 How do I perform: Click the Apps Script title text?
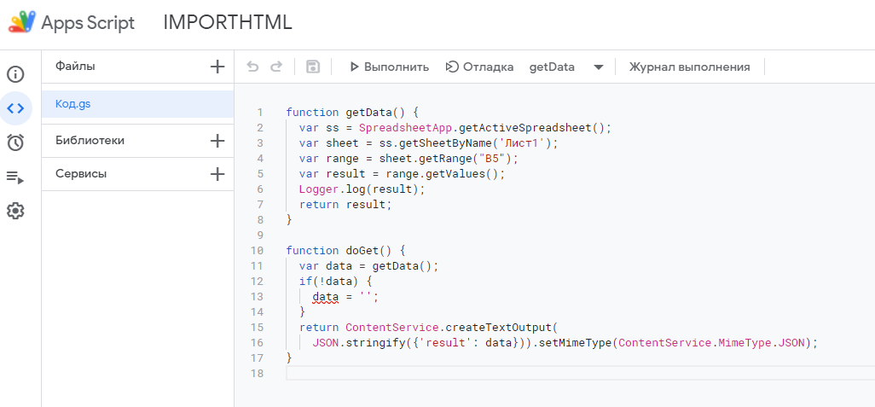pyautogui.click(x=88, y=23)
